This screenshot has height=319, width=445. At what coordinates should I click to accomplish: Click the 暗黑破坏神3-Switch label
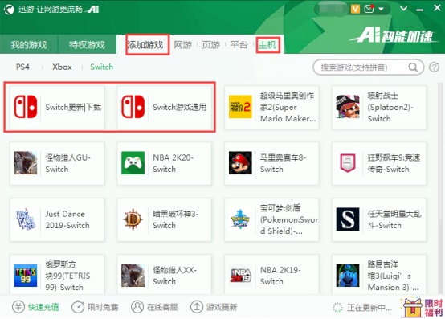[175, 219]
